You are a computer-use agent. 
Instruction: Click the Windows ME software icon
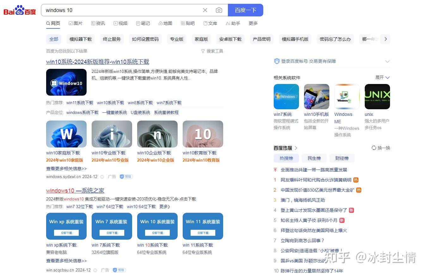347,97
